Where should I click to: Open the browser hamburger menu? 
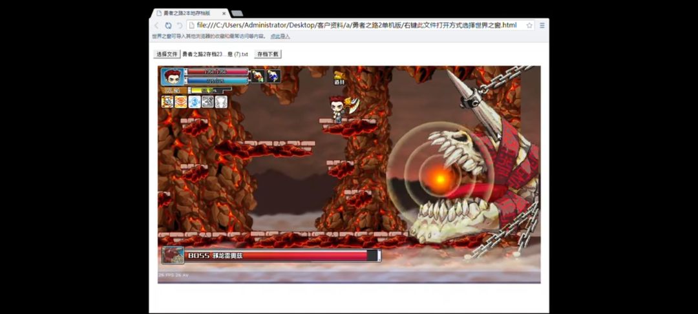coord(542,25)
